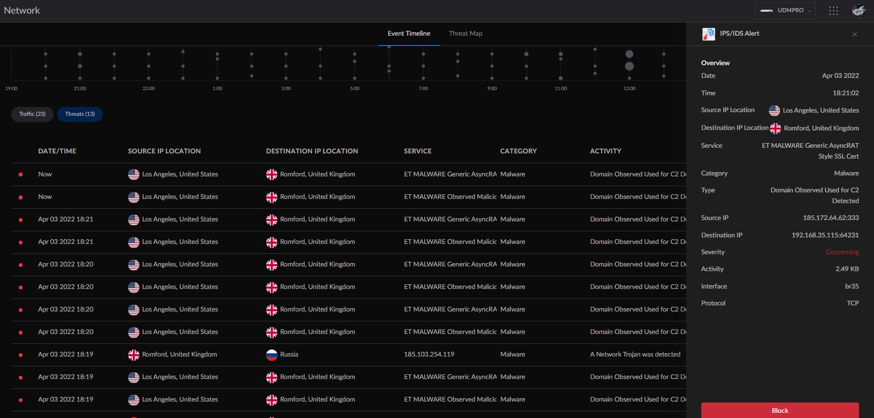Close the IPS/IDS Alert panel
The height and width of the screenshot is (418, 874).
[x=855, y=34]
